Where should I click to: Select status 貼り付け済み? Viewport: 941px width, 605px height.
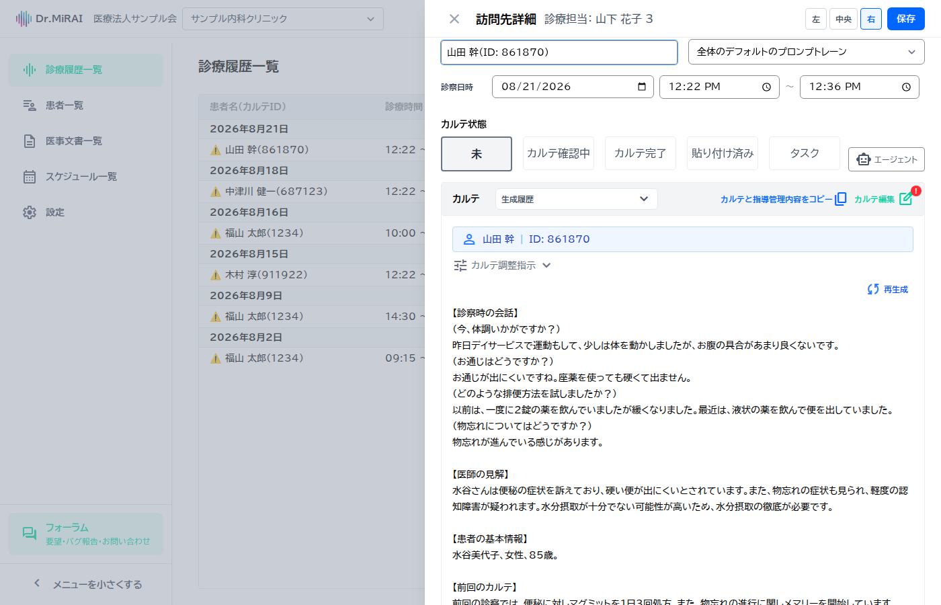723,153
